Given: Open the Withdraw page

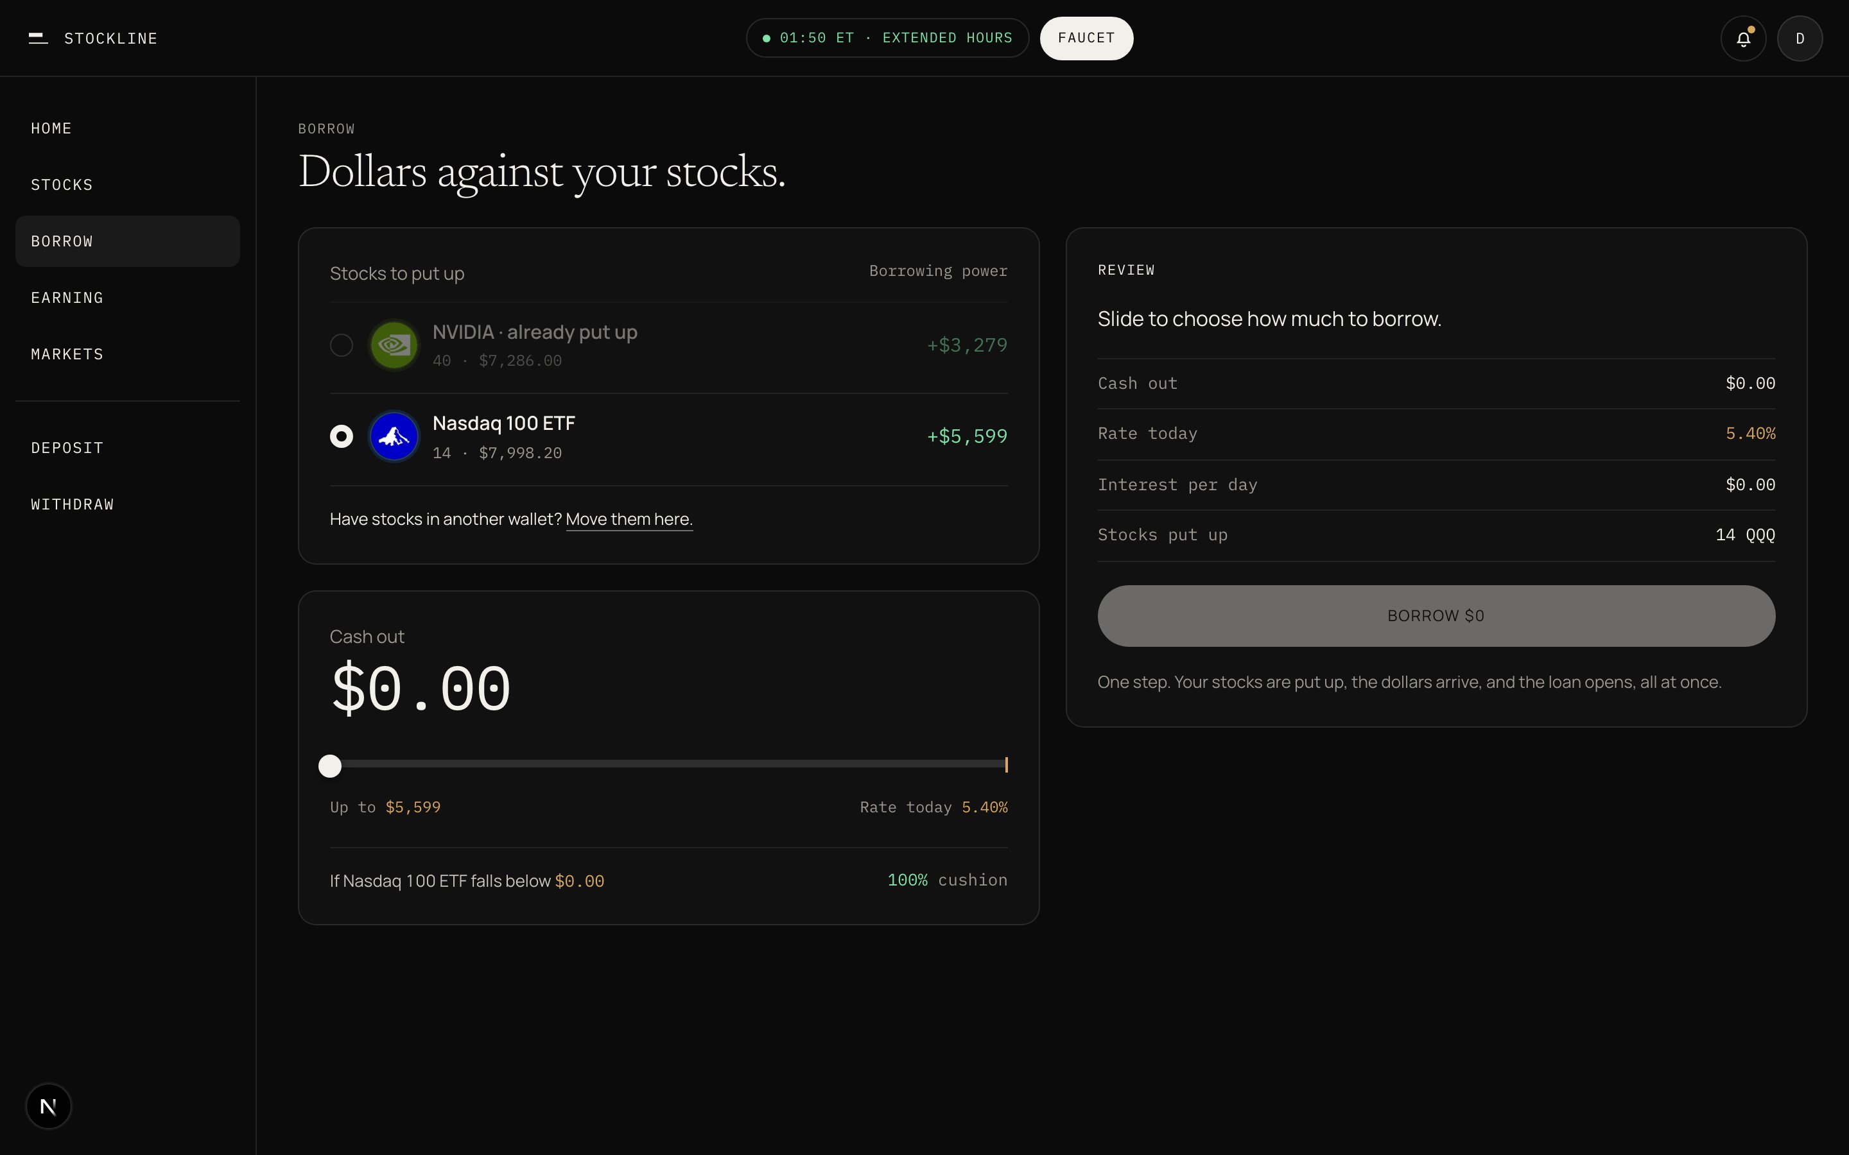Looking at the screenshot, I should coord(128,504).
